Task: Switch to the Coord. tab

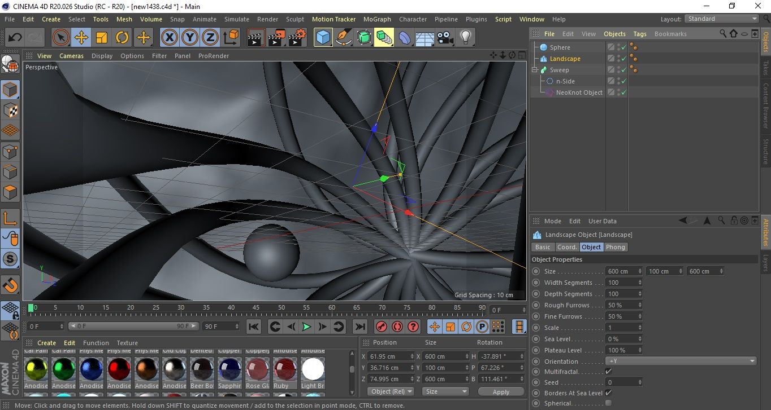Action: tap(566, 247)
